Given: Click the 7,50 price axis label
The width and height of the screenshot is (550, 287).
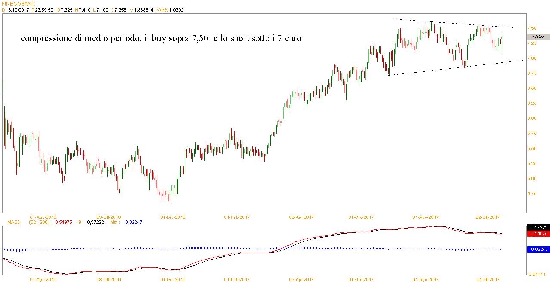Looking at the screenshot, I should click(x=532, y=28).
